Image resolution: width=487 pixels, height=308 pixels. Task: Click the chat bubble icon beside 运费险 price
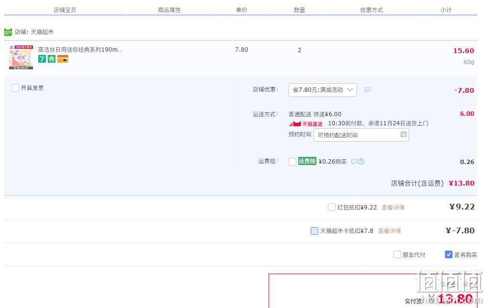coord(354,161)
